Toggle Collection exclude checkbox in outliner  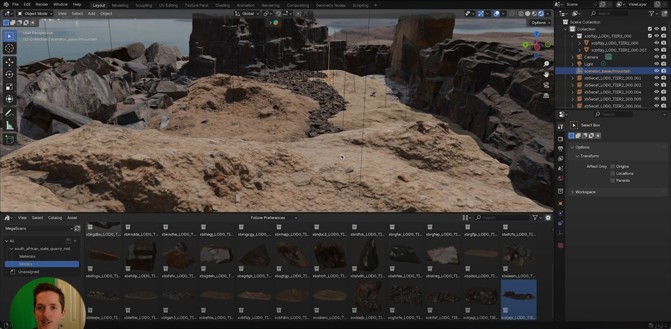pos(650,29)
